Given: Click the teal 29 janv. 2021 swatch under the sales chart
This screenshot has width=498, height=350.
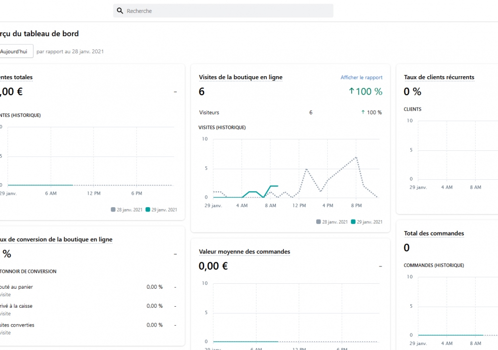Looking at the screenshot, I should point(148,210).
